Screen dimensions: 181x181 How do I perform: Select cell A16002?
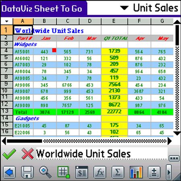click(x=23, y=58)
